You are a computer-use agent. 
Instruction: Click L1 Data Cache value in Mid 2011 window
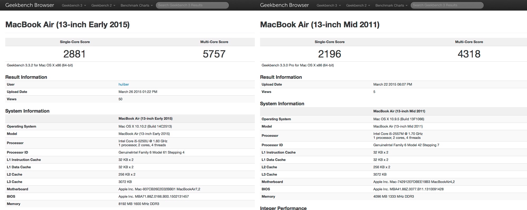pos(381,160)
